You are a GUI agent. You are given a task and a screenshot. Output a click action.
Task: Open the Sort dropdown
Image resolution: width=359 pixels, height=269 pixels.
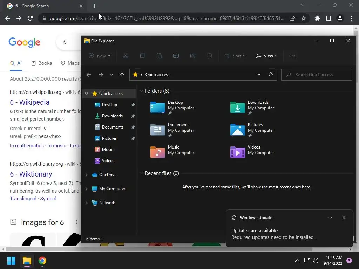235,56
